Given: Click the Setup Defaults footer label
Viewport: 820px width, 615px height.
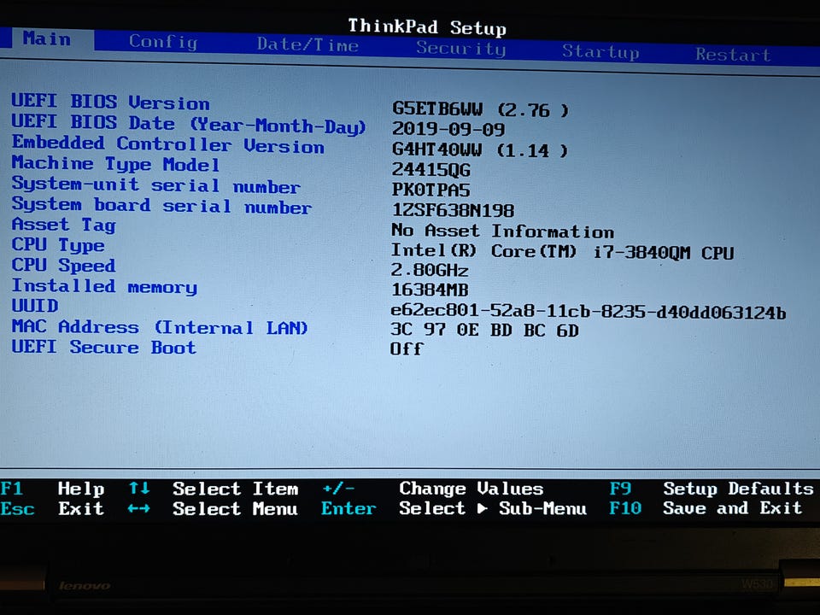Looking at the screenshot, I should (x=738, y=489).
